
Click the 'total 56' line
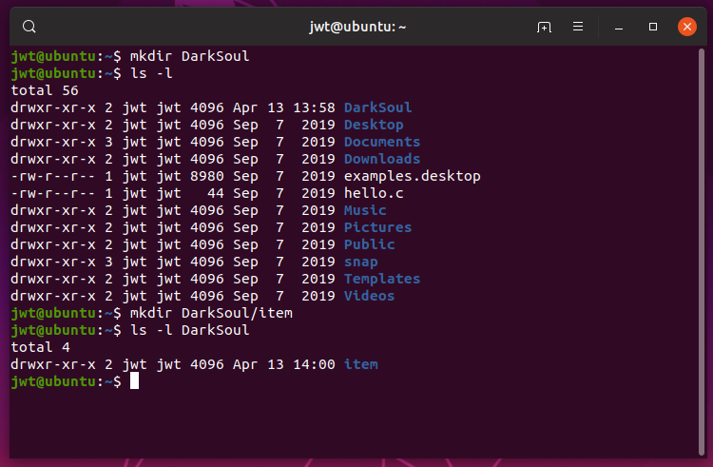point(45,90)
